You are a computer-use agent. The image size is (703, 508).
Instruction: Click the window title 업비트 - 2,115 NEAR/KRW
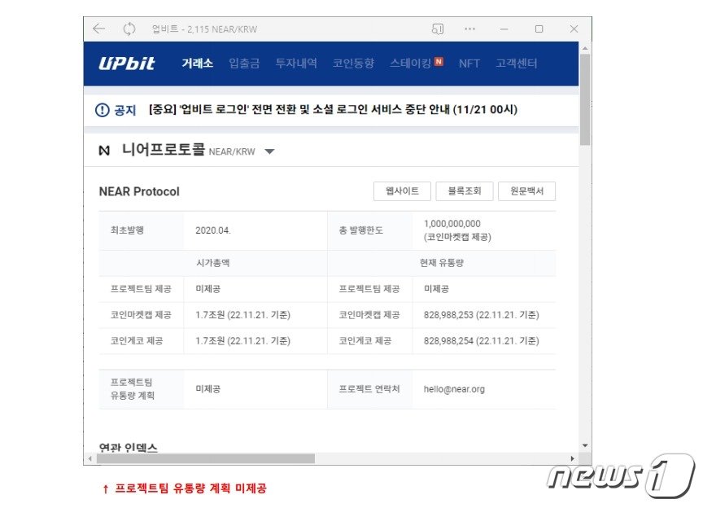click(204, 29)
